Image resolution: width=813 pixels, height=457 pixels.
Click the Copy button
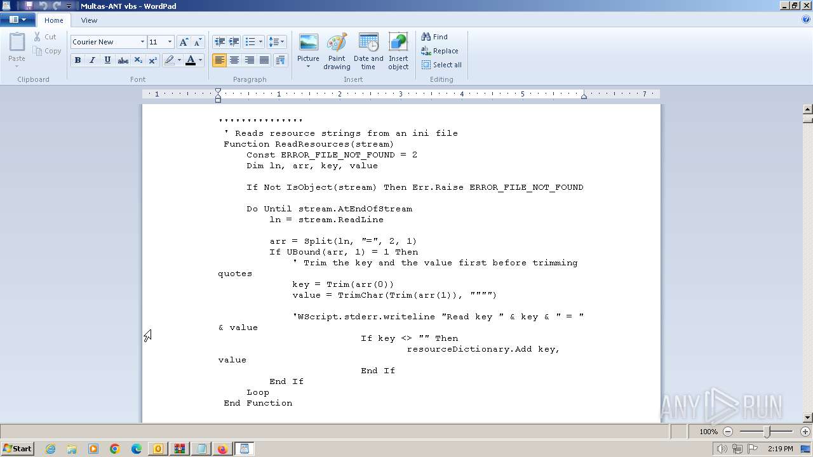[48, 51]
